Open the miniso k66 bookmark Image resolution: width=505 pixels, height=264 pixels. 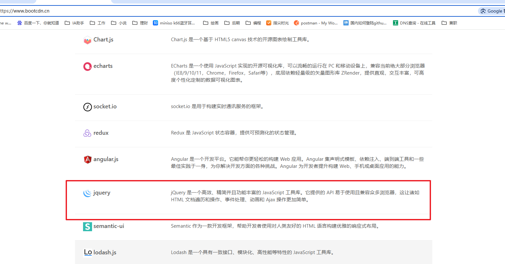click(174, 23)
